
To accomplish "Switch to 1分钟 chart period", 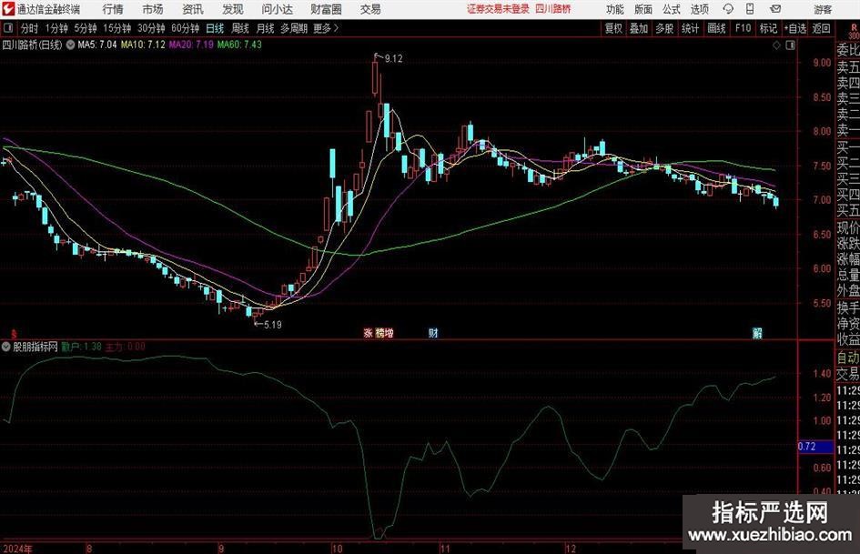I will pos(56,28).
